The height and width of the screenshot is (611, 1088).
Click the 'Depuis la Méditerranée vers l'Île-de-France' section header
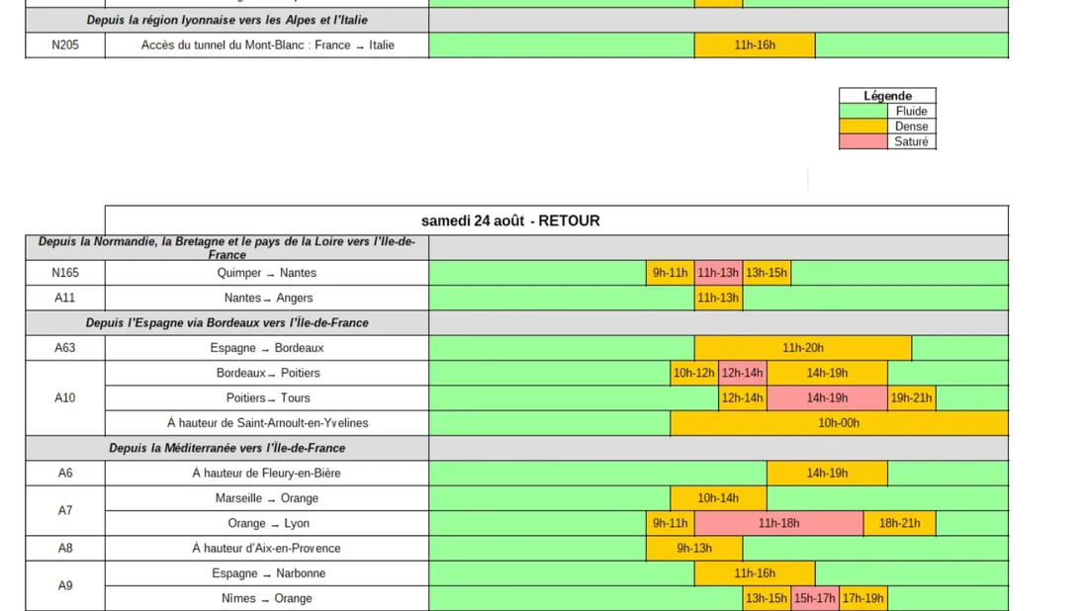(227, 448)
